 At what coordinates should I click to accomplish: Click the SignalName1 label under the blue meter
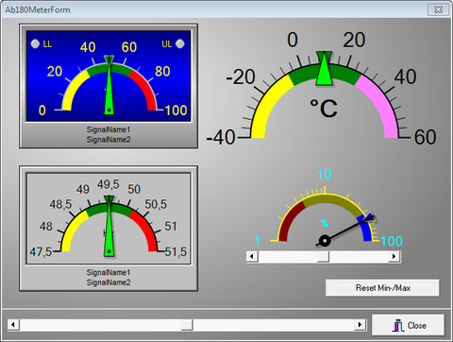coord(109,129)
